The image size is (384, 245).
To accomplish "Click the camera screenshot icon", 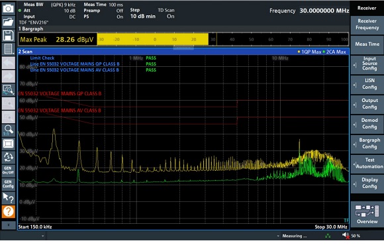I will tap(8, 9).
